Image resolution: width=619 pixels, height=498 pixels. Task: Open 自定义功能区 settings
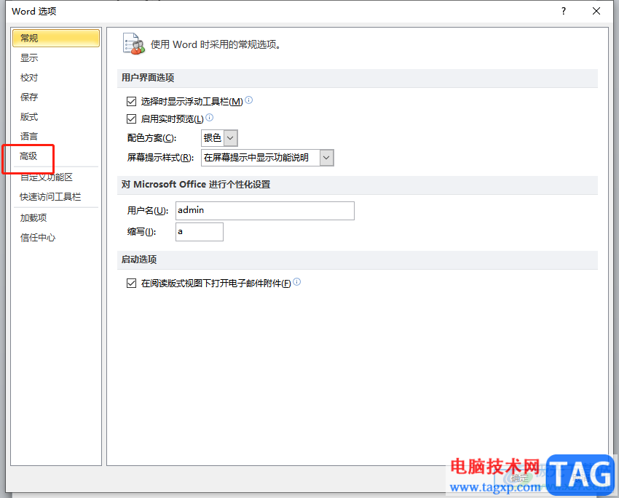pyautogui.click(x=47, y=177)
